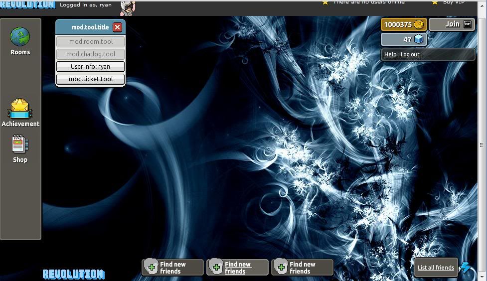
Task: Click the underlined Find new friends button
Action: coord(238,268)
